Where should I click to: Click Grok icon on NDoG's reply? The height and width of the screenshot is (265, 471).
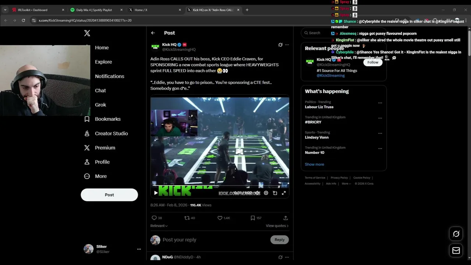280,257
